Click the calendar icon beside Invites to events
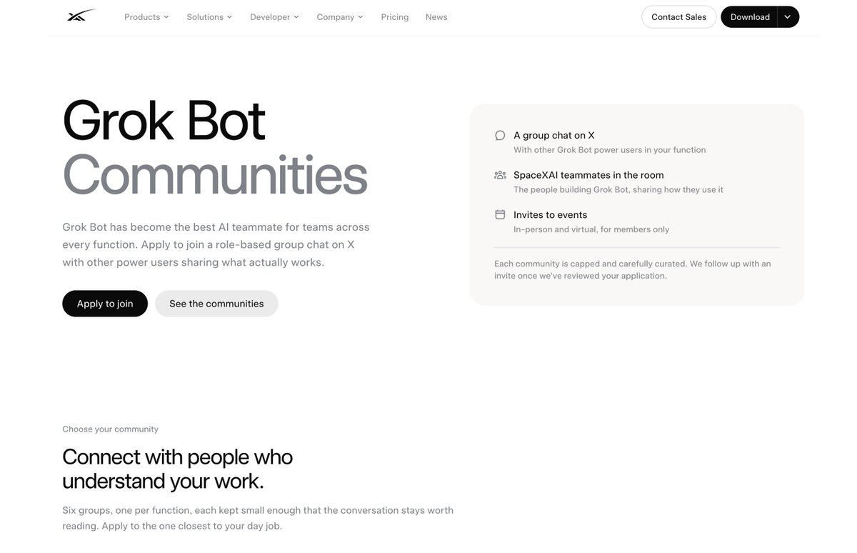Image resolution: width=857 pixels, height=553 pixels. click(x=500, y=214)
